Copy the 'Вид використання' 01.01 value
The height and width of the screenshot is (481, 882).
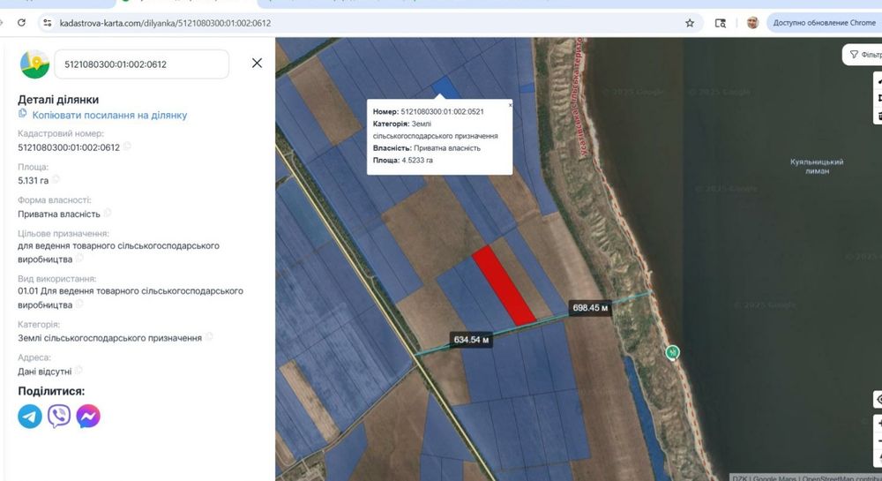click(x=79, y=304)
